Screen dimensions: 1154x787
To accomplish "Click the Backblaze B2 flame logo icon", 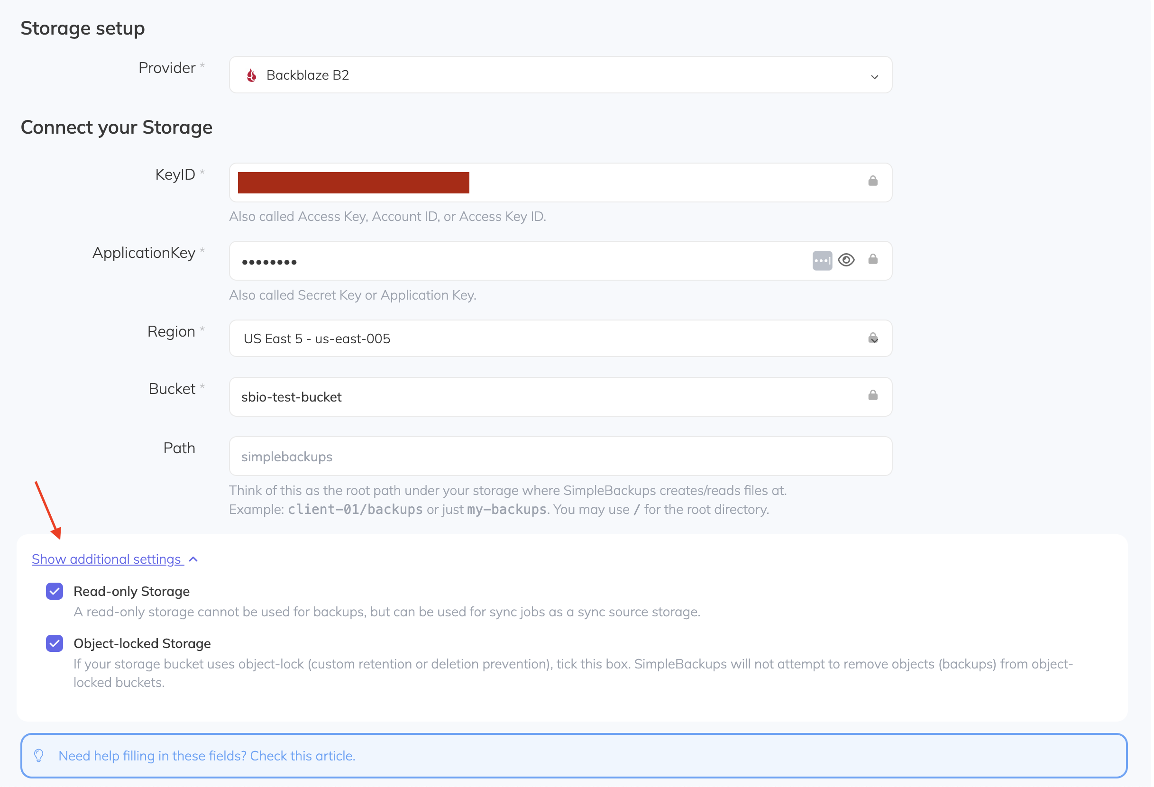I will pos(252,74).
